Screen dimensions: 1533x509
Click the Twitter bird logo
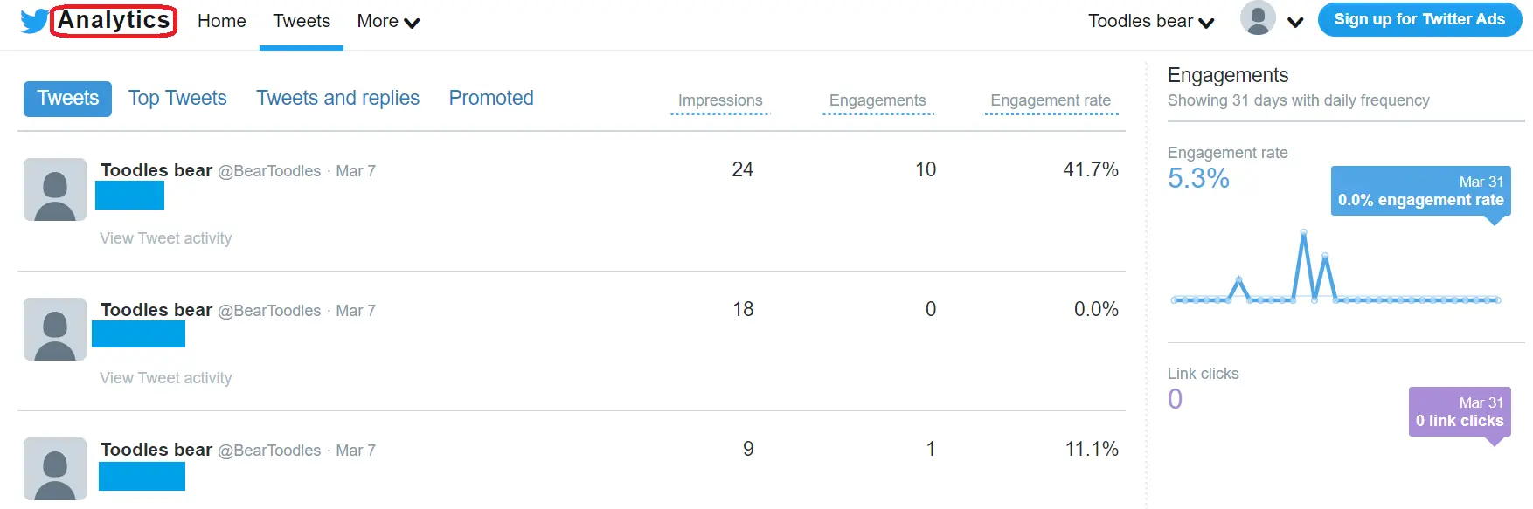click(x=34, y=21)
